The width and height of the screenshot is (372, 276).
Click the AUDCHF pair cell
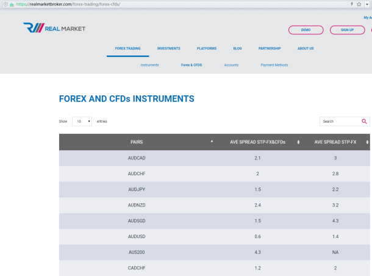point(137,173)
